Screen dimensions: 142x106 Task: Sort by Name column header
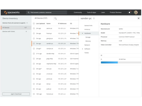point(48,23)
